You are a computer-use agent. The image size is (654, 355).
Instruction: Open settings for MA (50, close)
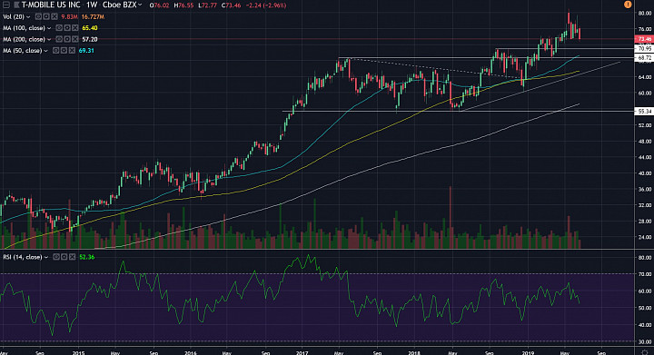click(x=64, y=51)
